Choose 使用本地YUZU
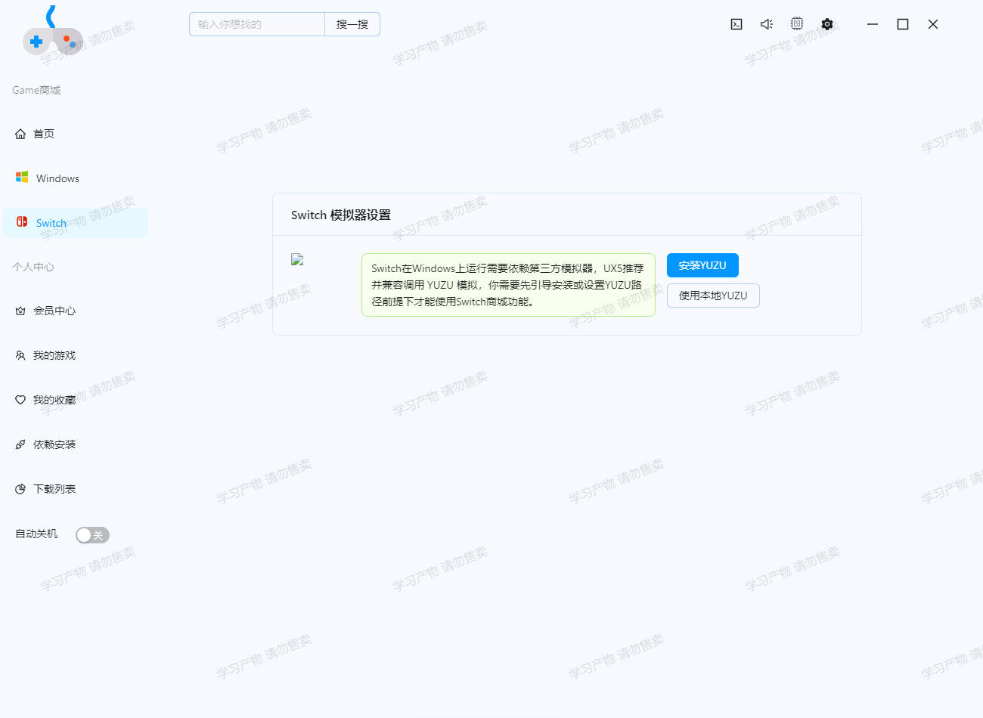983x718 pixels. [x=713, y=296]
